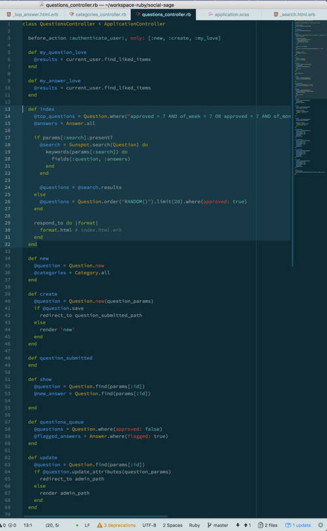Click the linter error count icon
The width and height of the screenshot is (327, 531).
pyautogui.click(x=3, y=525)
